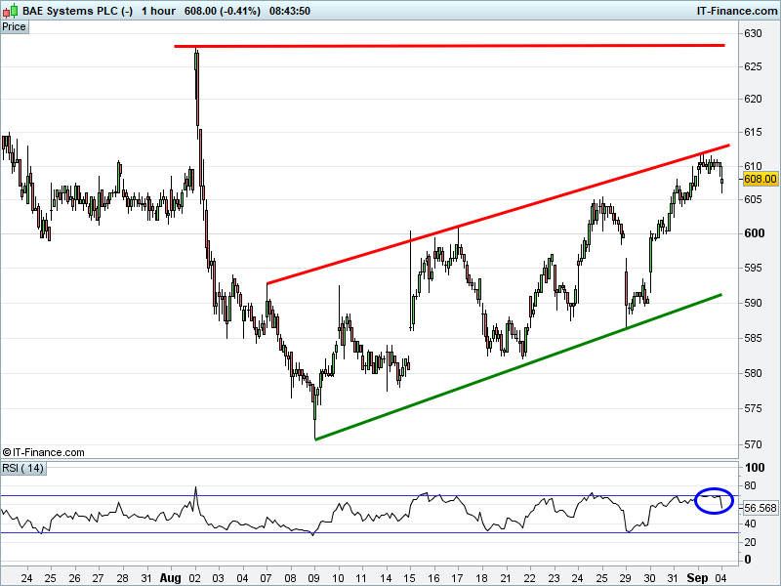This screenshot has height=586, width=781.
Task: Click the candlestick icon in the title bar
Action: [10, 10]
